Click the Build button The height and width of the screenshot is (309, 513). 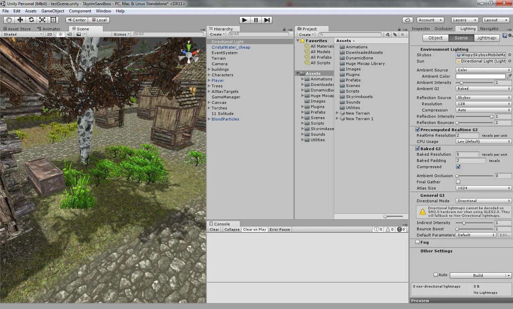click(x=478, y=276)
